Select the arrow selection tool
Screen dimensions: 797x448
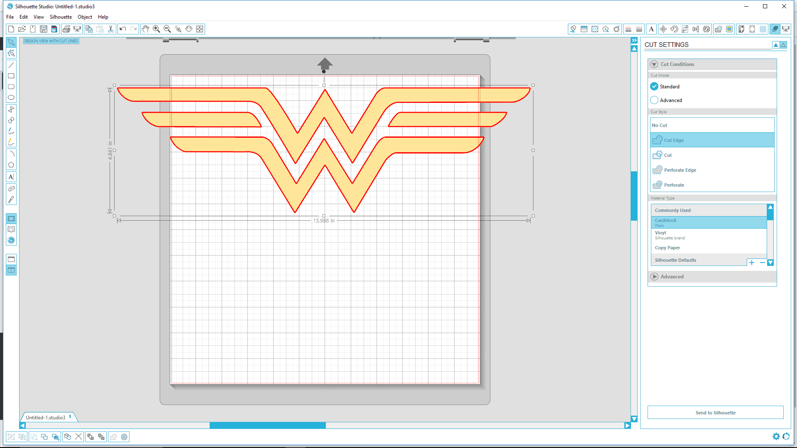pyautogui.click(x=11, y=42)
